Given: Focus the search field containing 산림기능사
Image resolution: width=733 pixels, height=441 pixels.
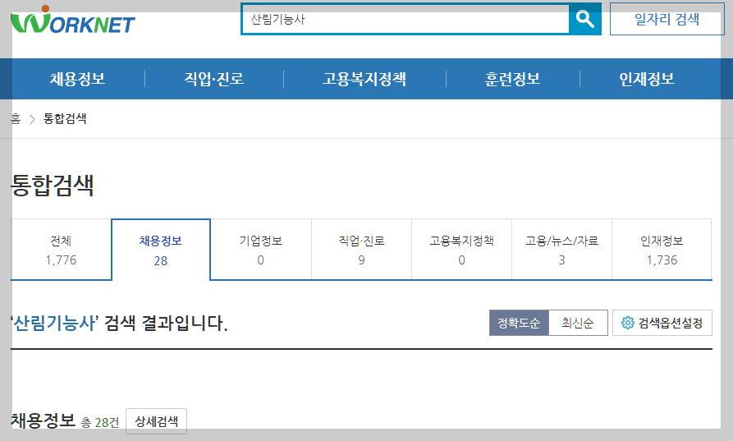Looking at the screenshot, I should tap(405, 19).
